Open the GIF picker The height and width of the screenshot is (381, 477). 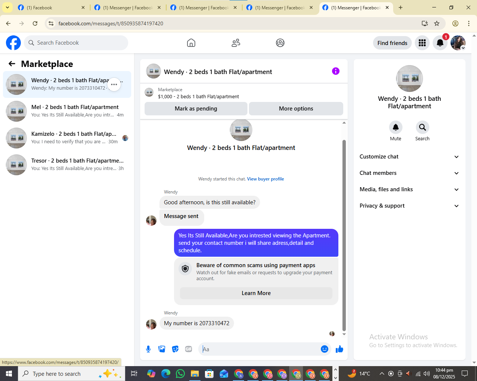[x=189, y=349]
